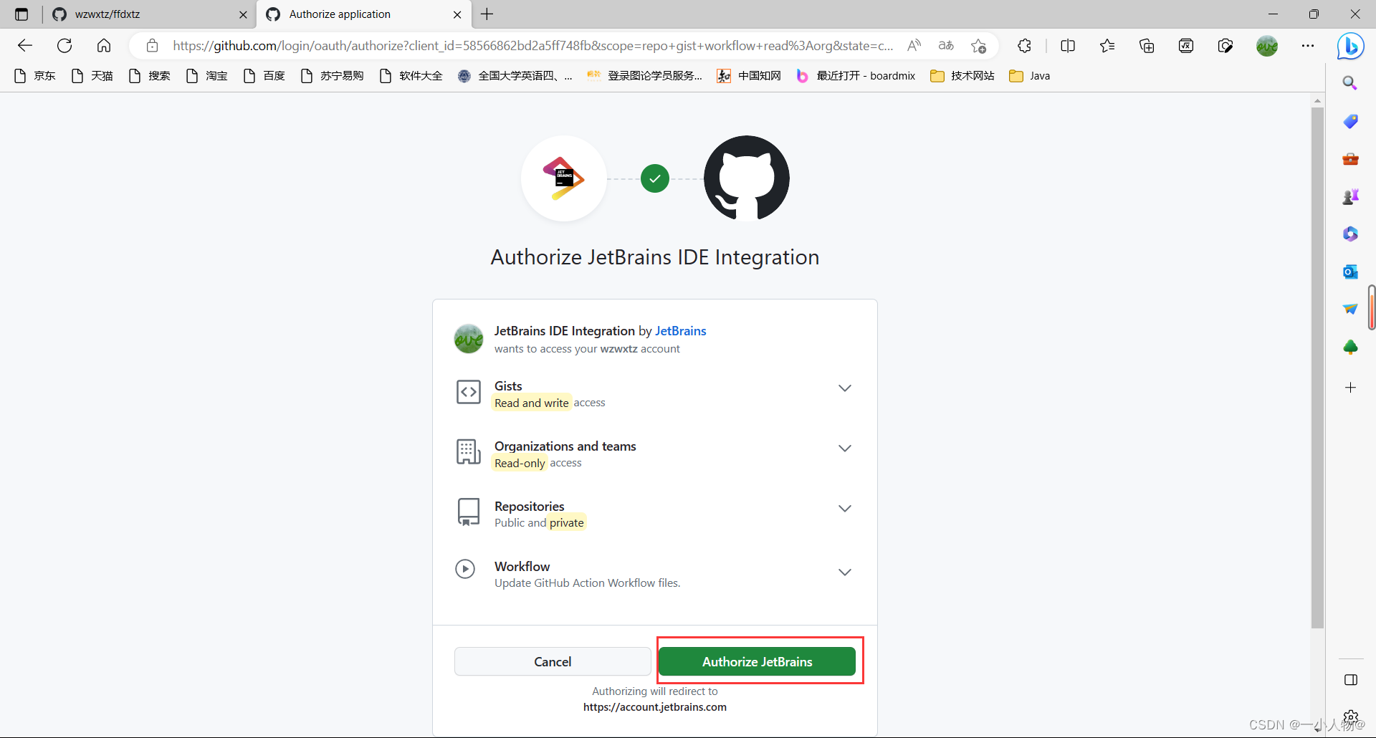
Task: Click the scrollbar up arrow
Action: (1317, 101)
